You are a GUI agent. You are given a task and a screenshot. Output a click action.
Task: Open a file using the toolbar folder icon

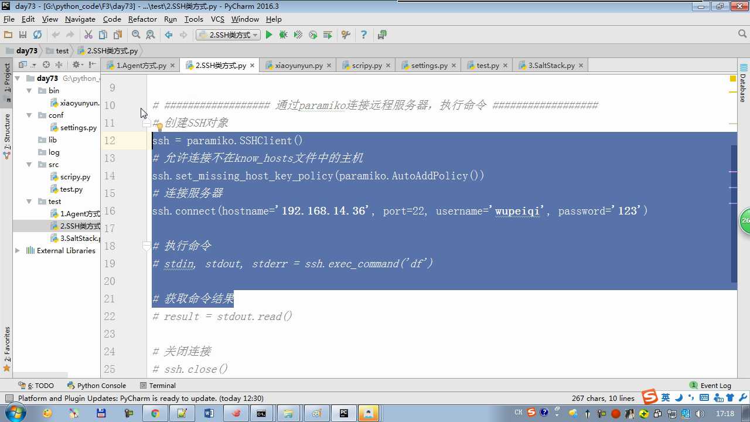[x=8, y=35]
